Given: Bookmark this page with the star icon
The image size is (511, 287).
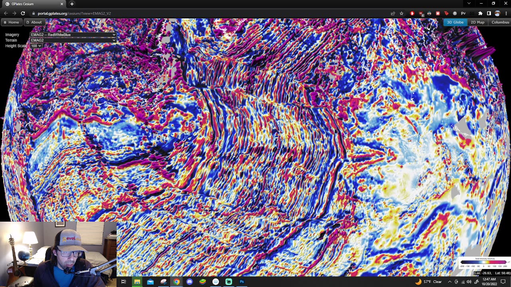Looking at the screenshot, I should tap(402, 14).
